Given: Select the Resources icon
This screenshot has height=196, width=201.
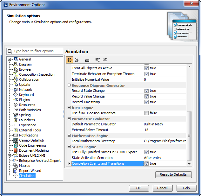Looking at the screenshot, I should pos(16,105).
